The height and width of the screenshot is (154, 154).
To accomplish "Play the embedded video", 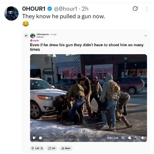I will [34, 138].
